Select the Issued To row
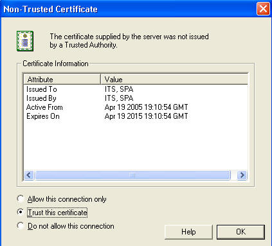The width and height of the screenshot is (272, 246). [136, 89]
